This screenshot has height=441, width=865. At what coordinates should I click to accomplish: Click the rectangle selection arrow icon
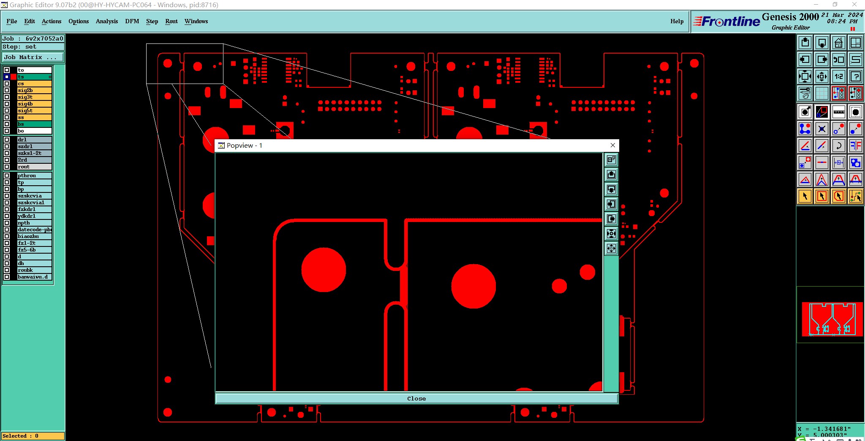[x=821, y=196]
